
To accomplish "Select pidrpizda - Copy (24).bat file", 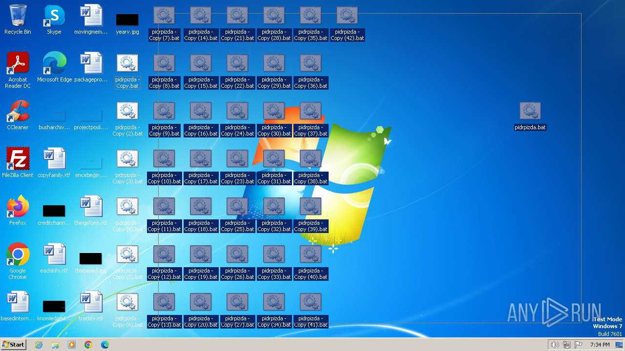I will pyautogui.click(x=237, y=118).
